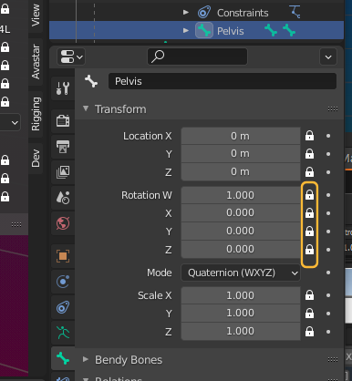Switch to the Dev sidebar tab

36,159
